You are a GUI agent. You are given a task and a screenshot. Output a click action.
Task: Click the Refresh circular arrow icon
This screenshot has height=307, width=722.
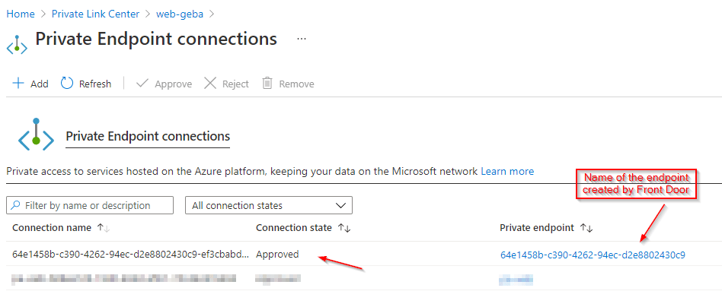(x=67, y=84)
